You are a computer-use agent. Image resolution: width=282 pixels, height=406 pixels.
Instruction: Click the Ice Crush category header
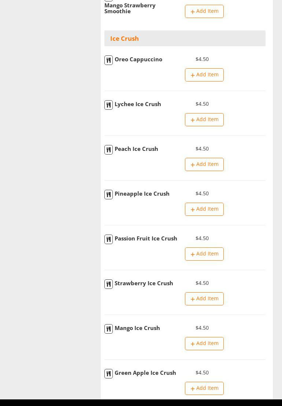tap(125, 39)
